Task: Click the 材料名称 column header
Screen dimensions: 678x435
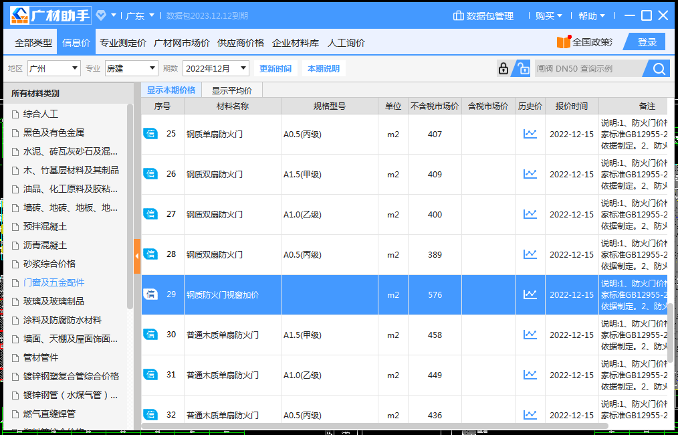Action: [x=233, y=106]
